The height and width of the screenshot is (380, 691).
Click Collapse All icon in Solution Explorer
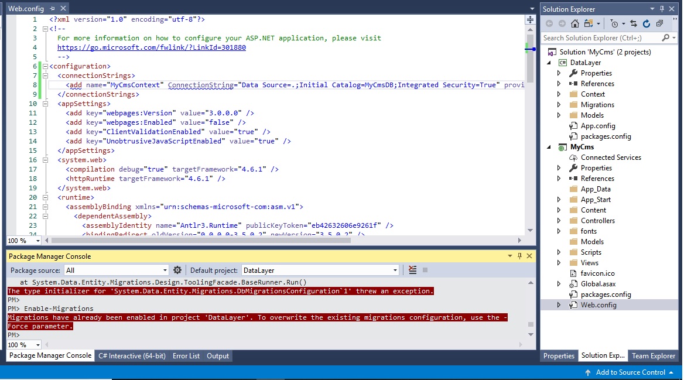pyautogui.click(x=659, y=23)
